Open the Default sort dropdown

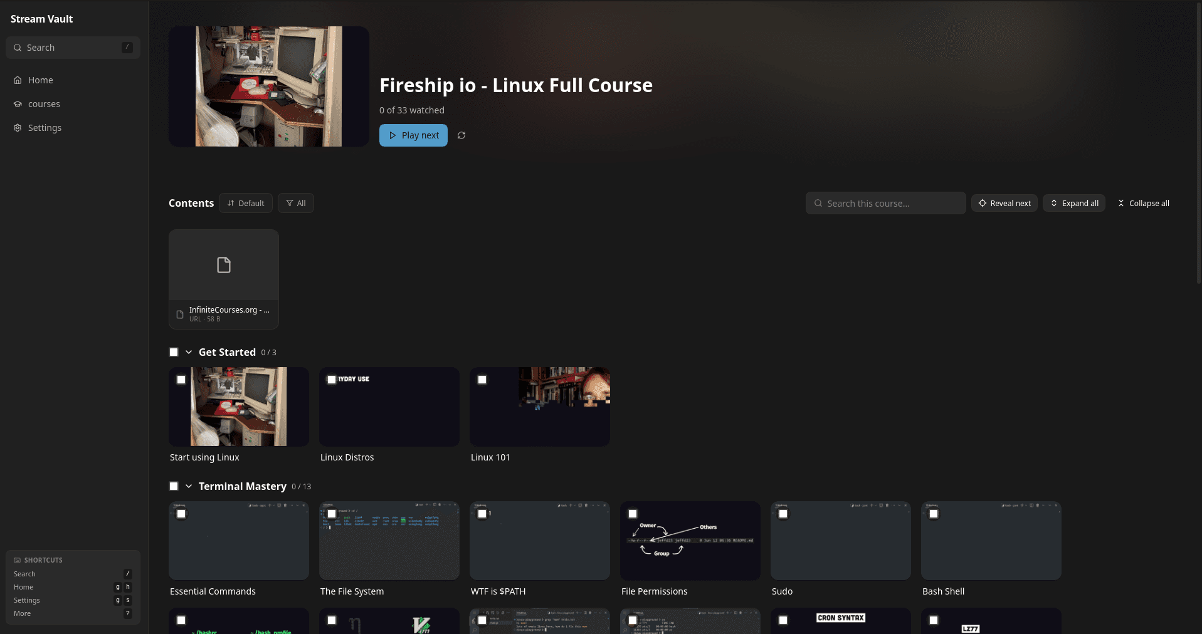click(246, 203)
